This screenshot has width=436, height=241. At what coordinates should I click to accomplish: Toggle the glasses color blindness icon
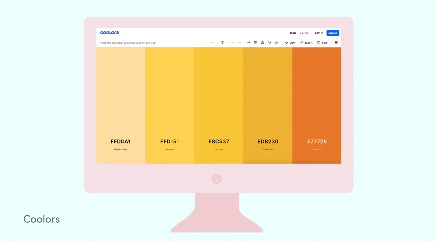269,43
